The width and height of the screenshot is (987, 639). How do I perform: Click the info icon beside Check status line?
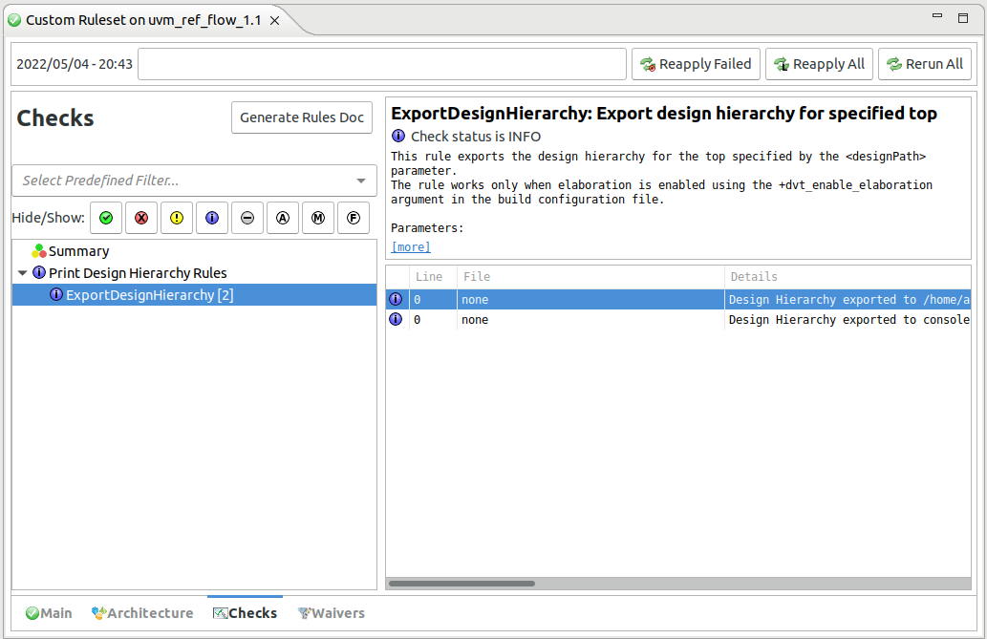[x=398, y=136]
